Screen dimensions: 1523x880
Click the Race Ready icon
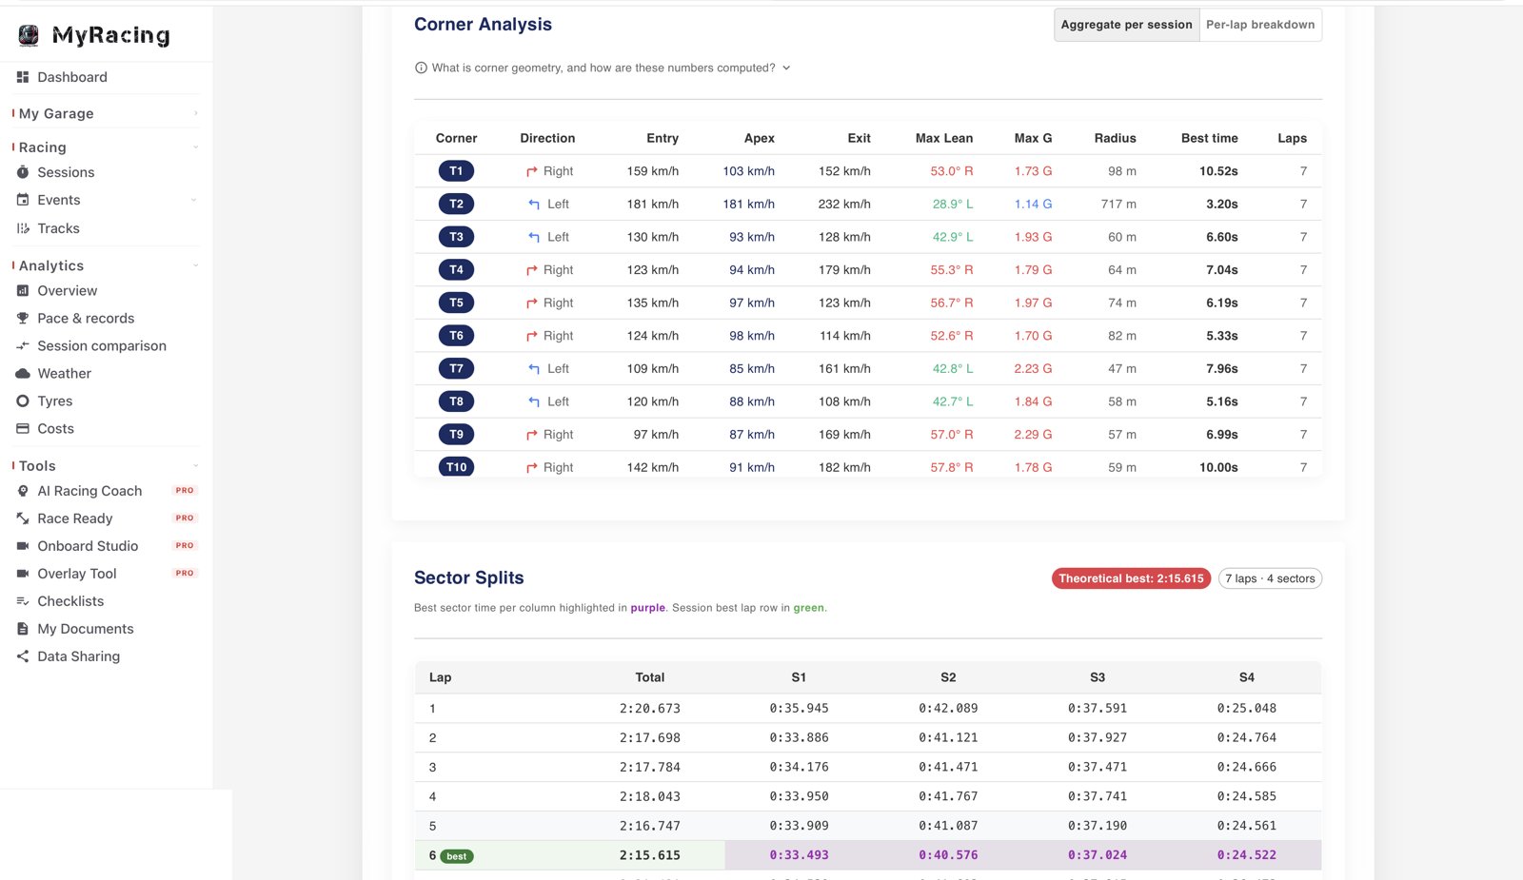pyautogui.click(x=23, y=518)
